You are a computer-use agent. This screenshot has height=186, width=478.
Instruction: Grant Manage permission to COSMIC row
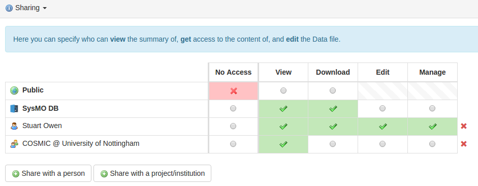click(x=432, y=144)
